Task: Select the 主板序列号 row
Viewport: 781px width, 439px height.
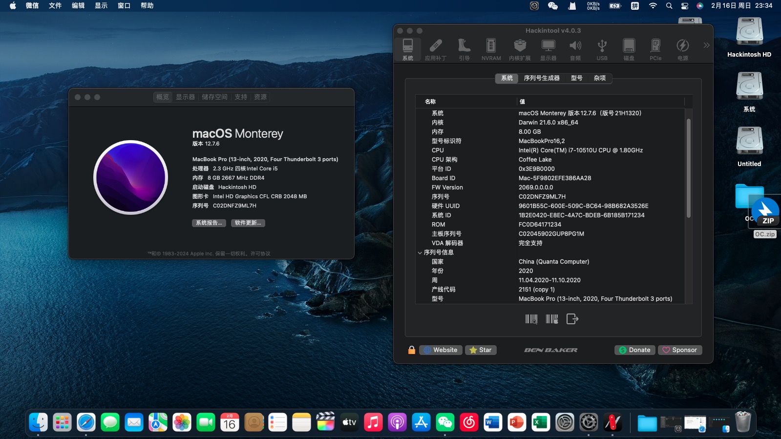Action: (550, 234)
